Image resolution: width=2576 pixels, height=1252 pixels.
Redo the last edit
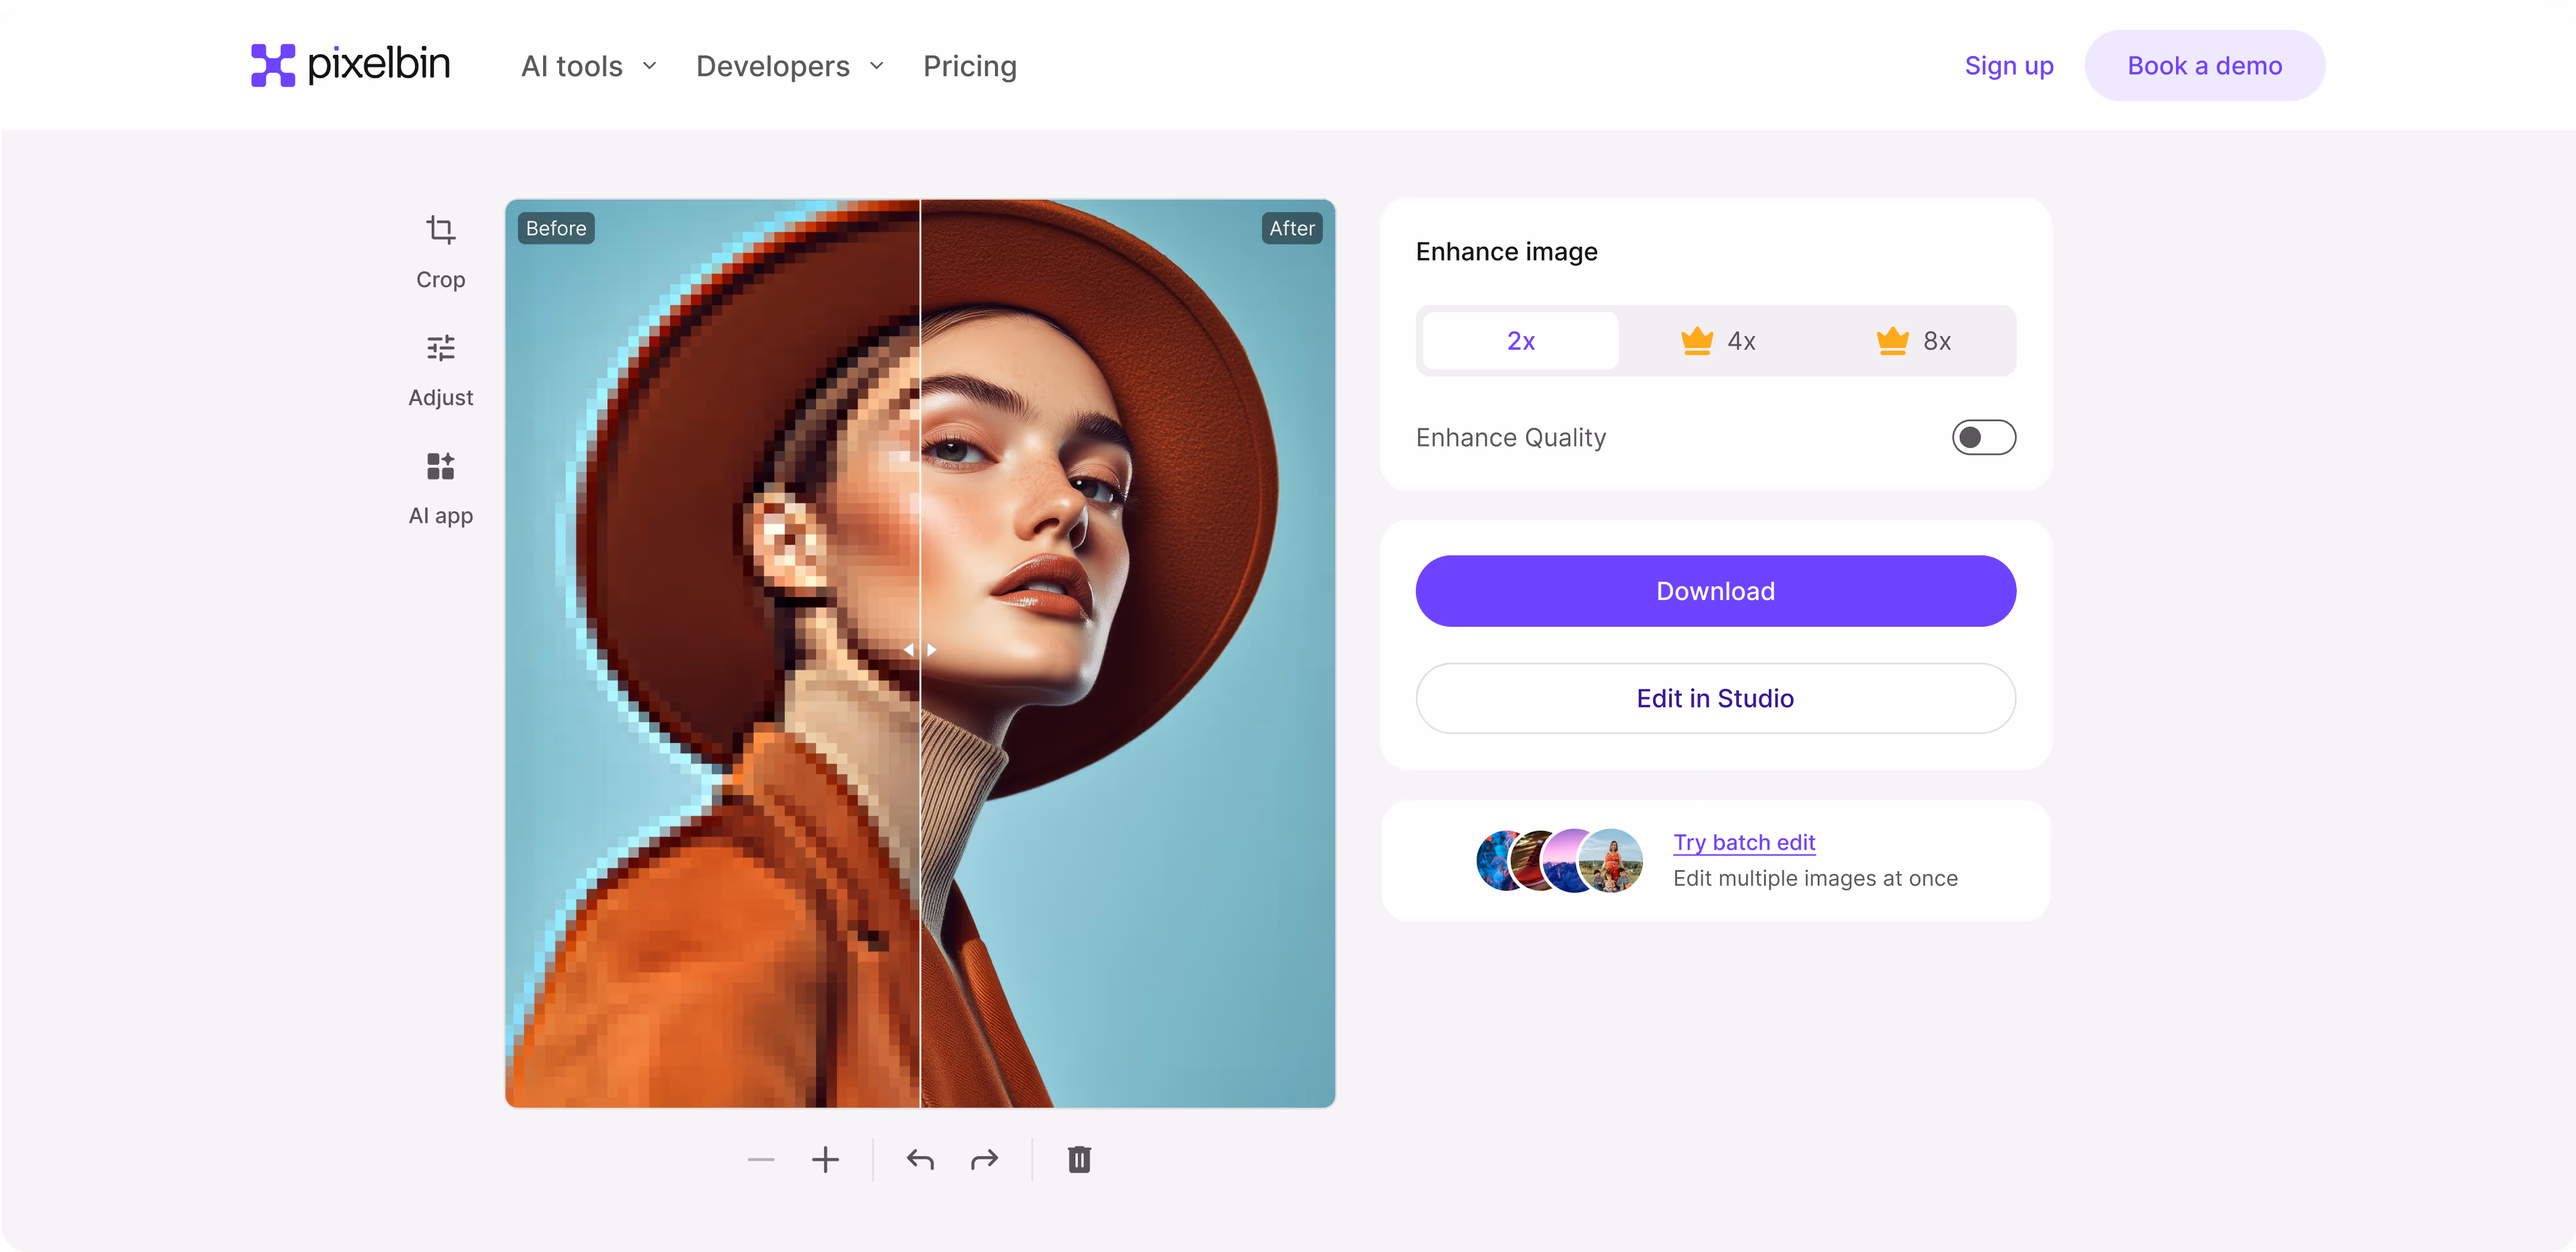[984, 1159]
